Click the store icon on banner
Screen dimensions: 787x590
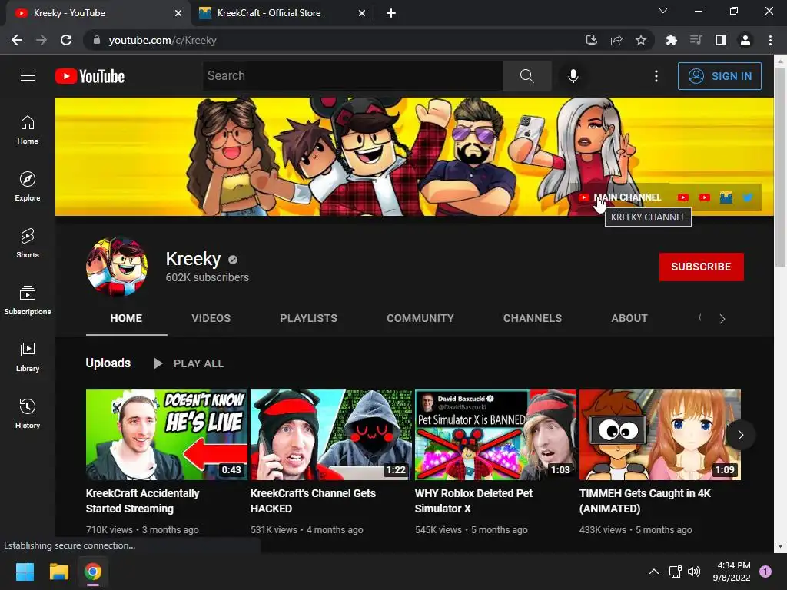[x=726, y=197]
